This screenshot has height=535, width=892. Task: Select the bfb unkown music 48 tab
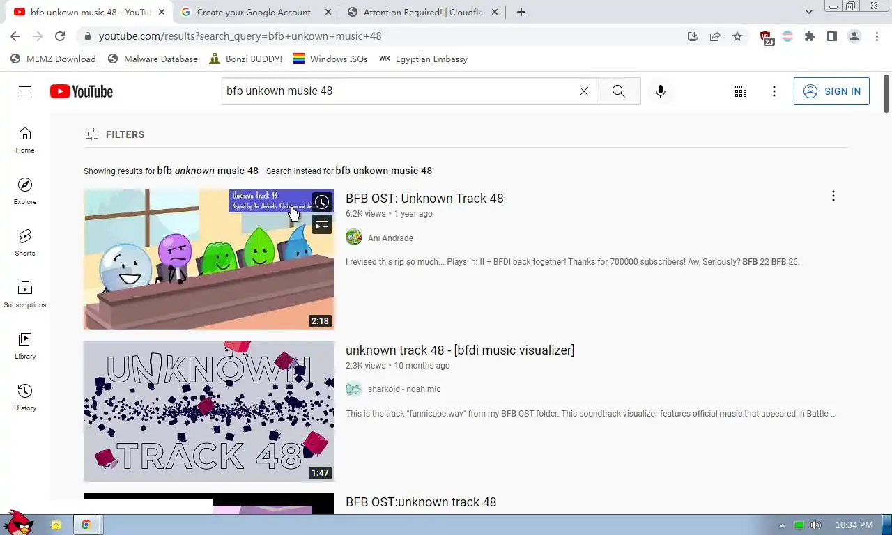[x=89, y=12]
